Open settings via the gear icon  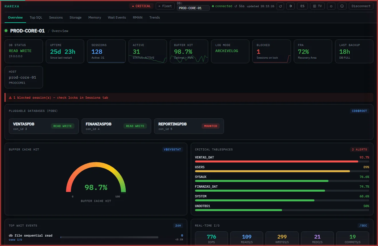tap(331, 6)
